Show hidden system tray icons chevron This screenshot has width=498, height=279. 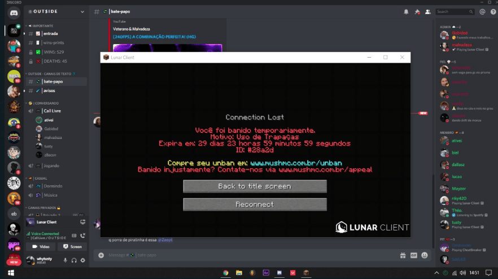click(436, 273)
